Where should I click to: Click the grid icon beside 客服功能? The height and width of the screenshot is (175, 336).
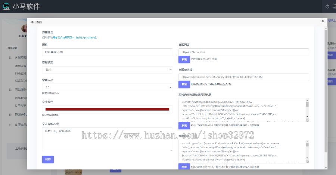[x=10, y=58]
